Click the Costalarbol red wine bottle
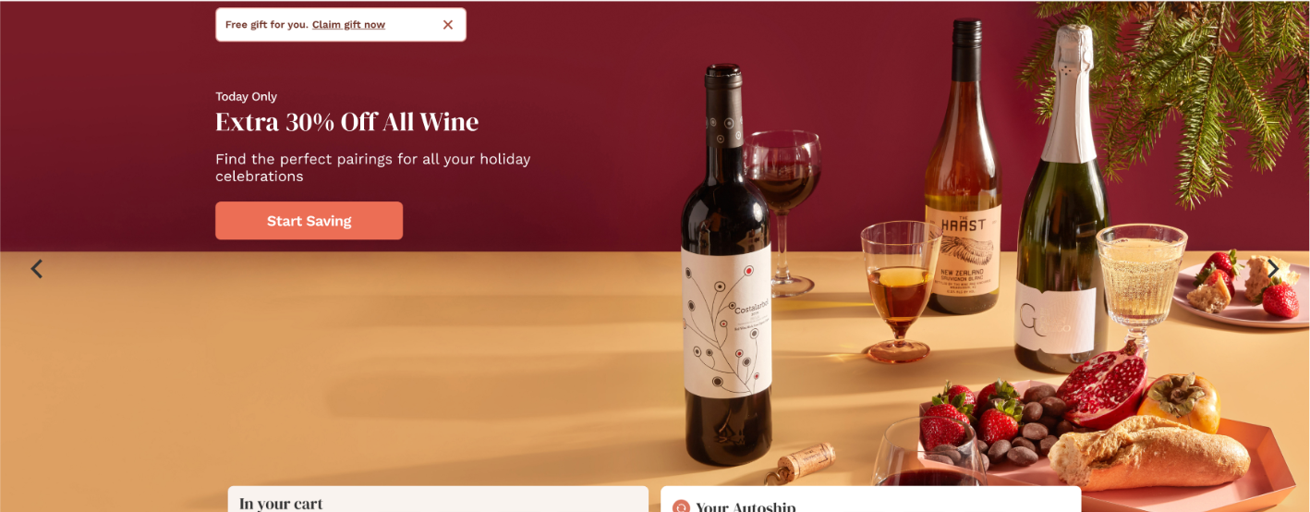Viewport: 1310px width, 512px height. click(726, 268)
